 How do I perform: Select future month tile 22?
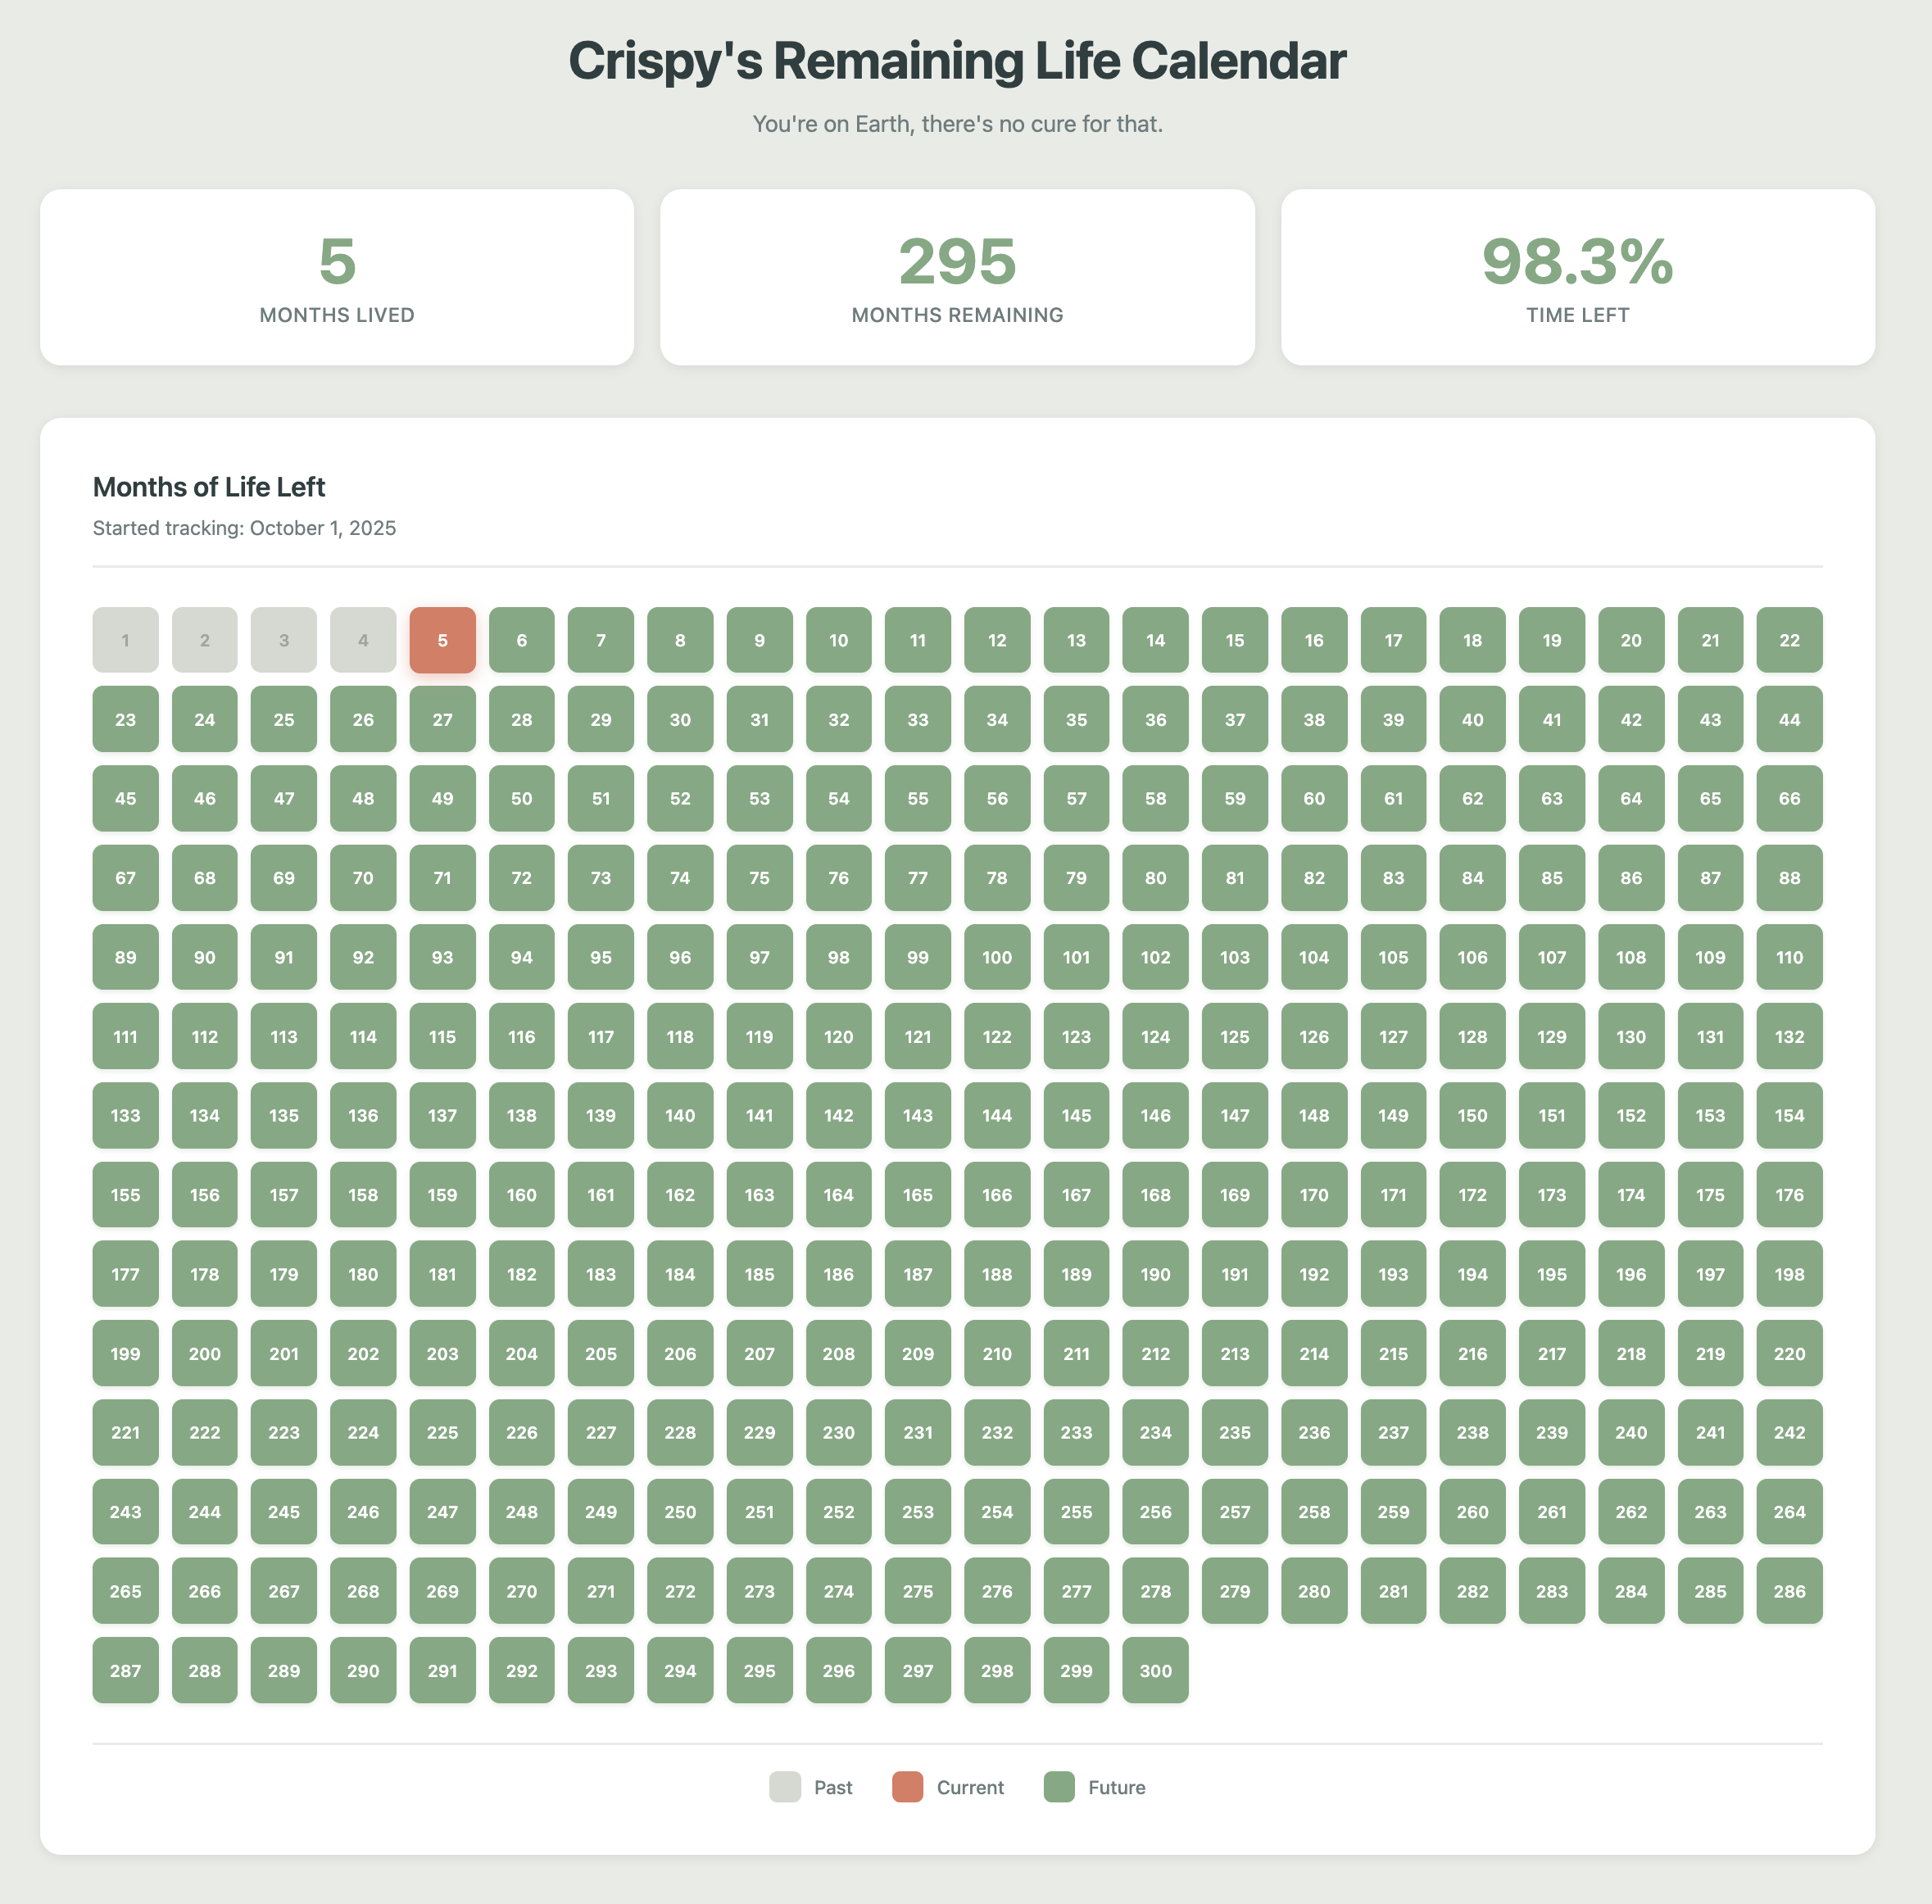coord(1789,640)
